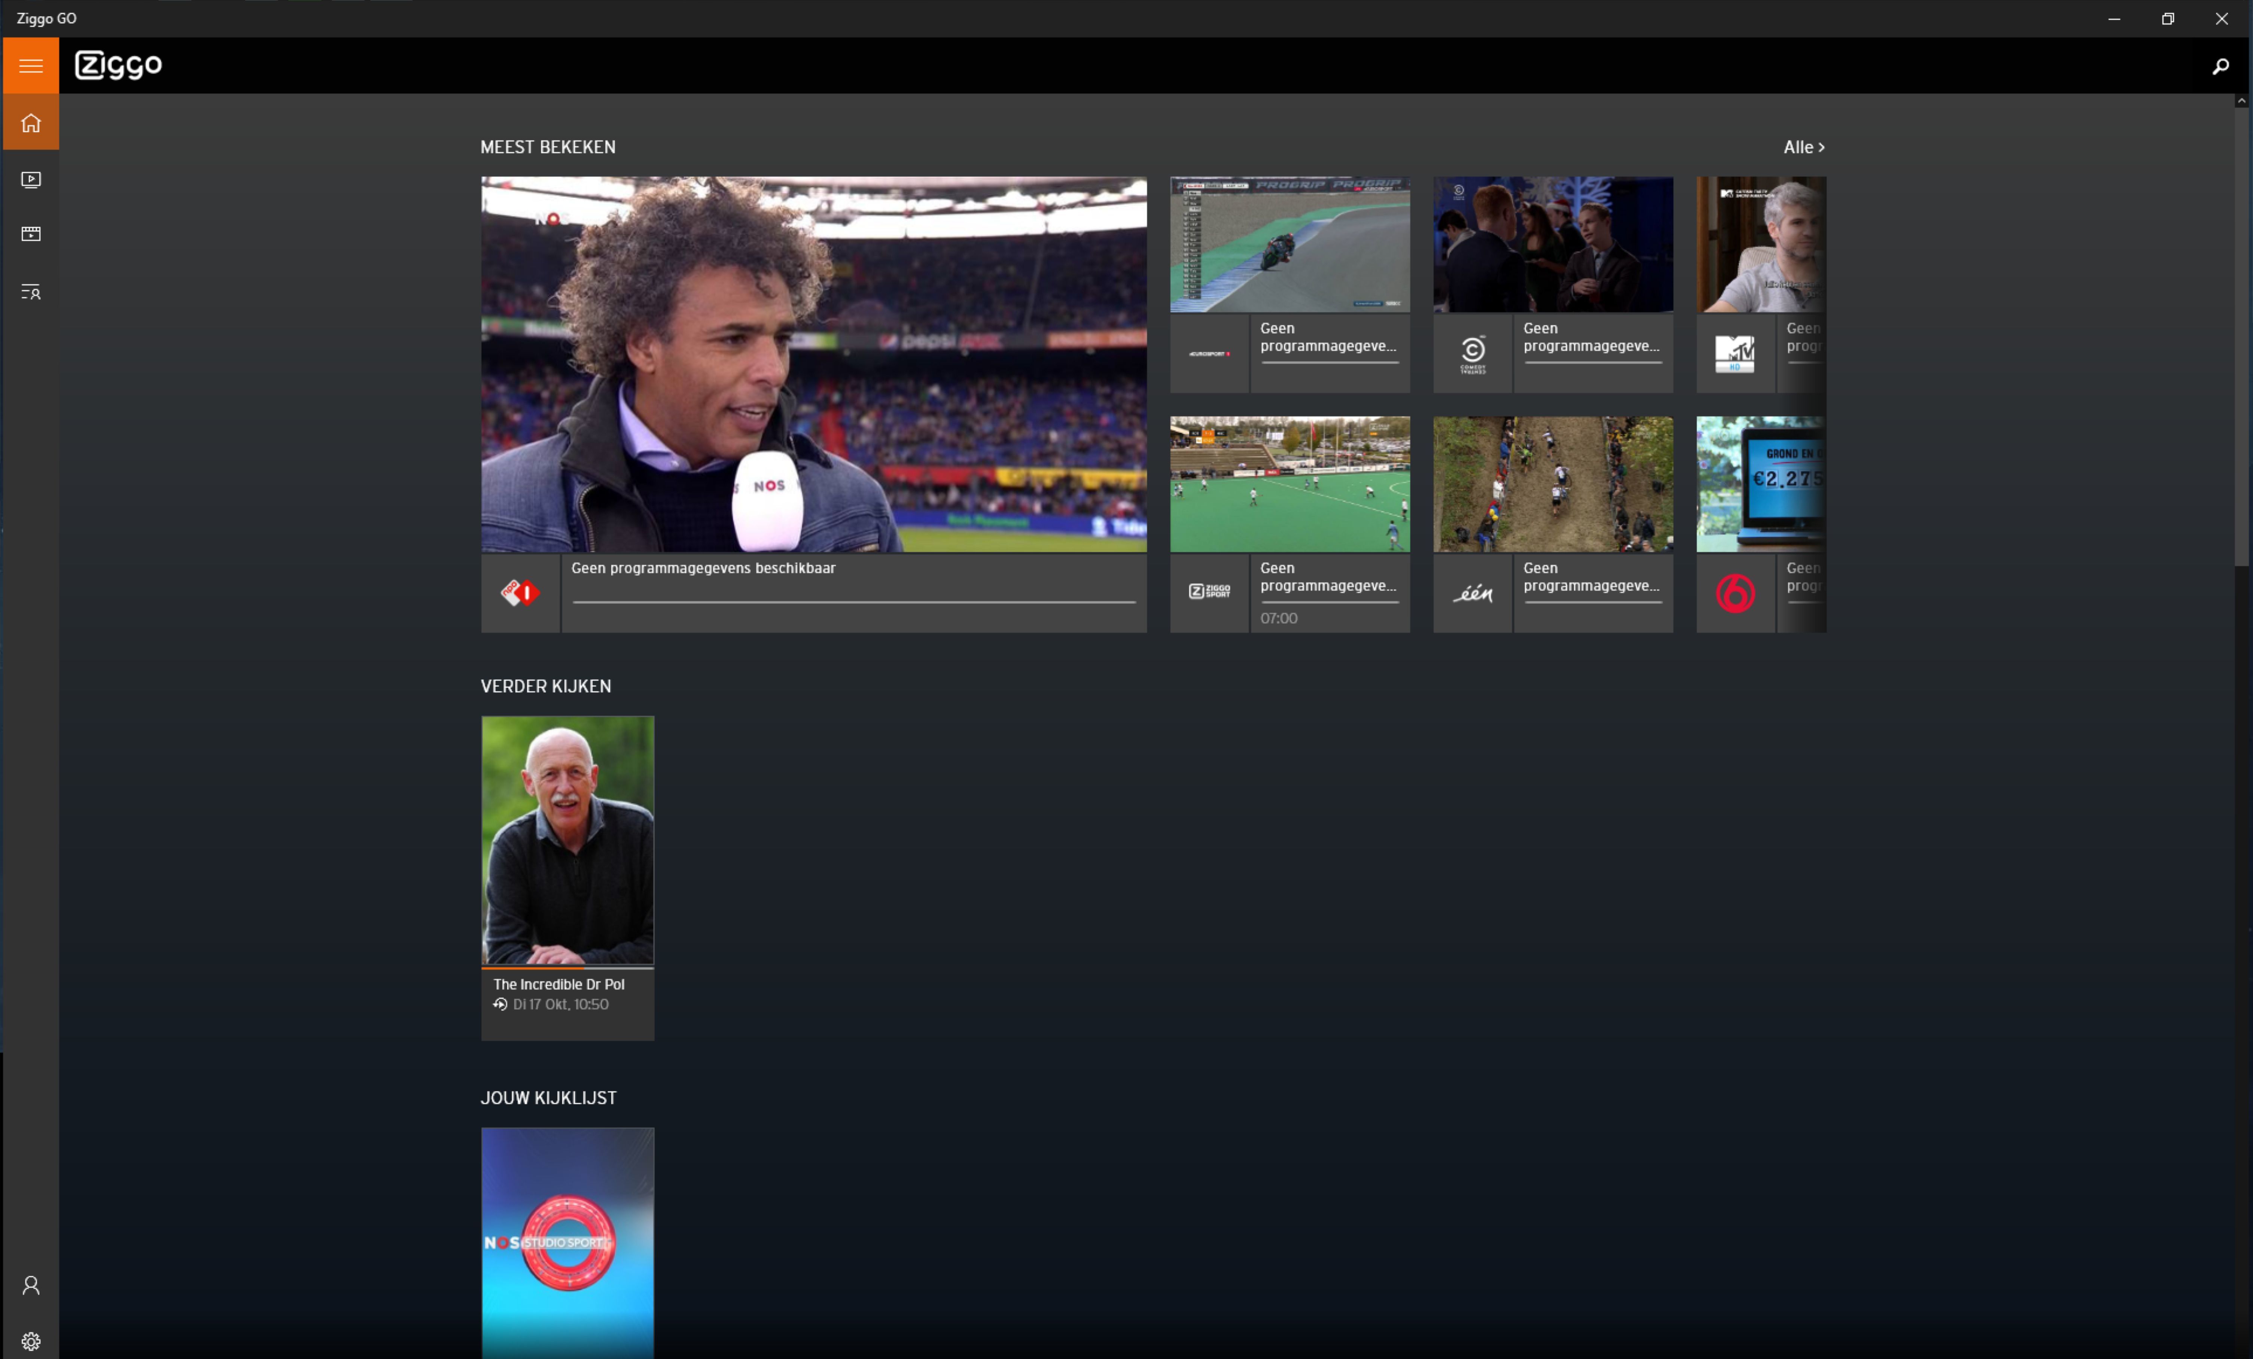Open the Movies & Series sidebar icon
2253x1359 pixels.
[31, 234]
